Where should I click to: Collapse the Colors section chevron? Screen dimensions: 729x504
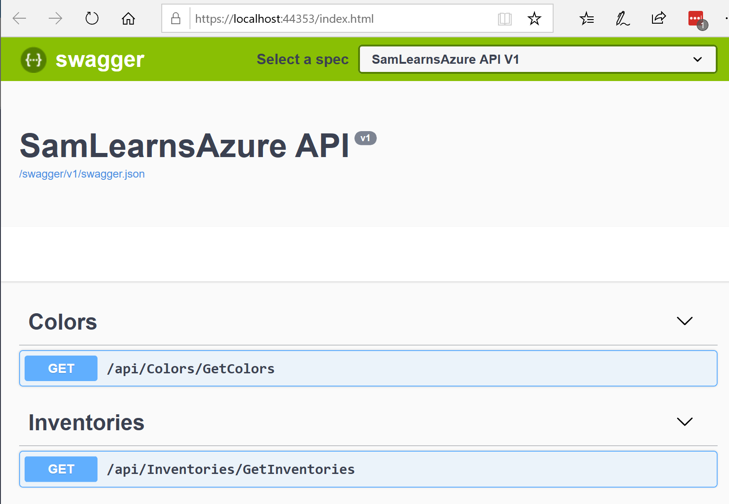coord(684,321)
